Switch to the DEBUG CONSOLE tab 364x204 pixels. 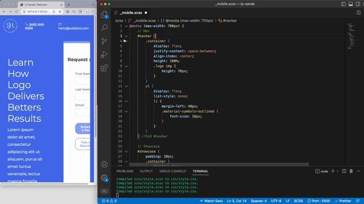tap(173, 171)
